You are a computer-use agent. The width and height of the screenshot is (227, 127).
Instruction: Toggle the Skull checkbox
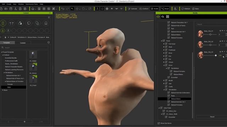166,47
